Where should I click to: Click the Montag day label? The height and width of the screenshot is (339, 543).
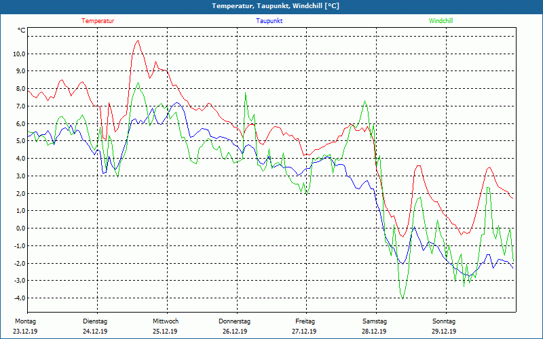pos(25,321)
